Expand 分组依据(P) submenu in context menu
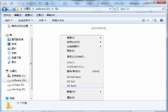The image size is (168, 112). (x=82, y=46)
